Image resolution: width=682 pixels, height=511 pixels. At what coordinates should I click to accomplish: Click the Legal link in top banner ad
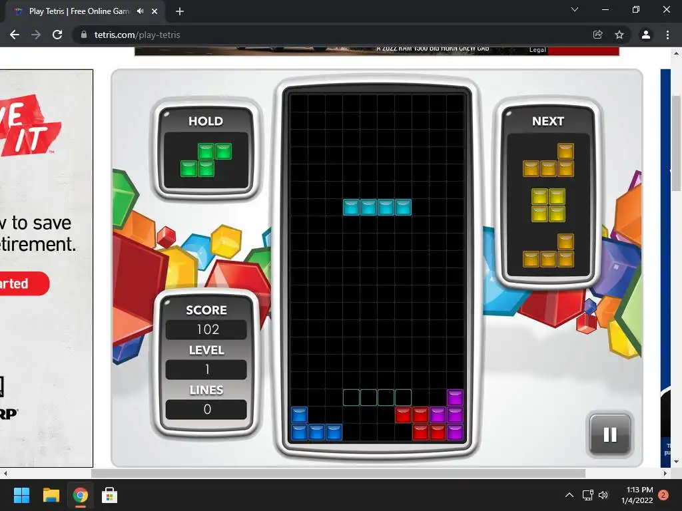(x=537, y=50)
